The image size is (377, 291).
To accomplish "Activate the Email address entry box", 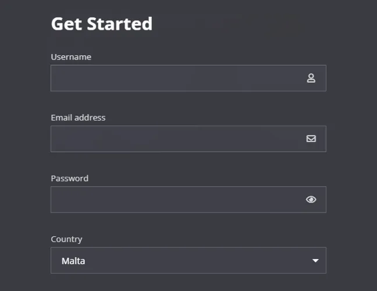I will (175, 139).
